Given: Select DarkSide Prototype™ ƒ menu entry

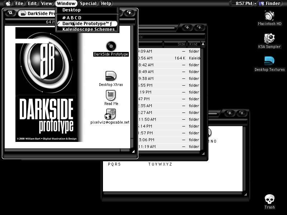Looking at the screenshot, I should point(87,24).
